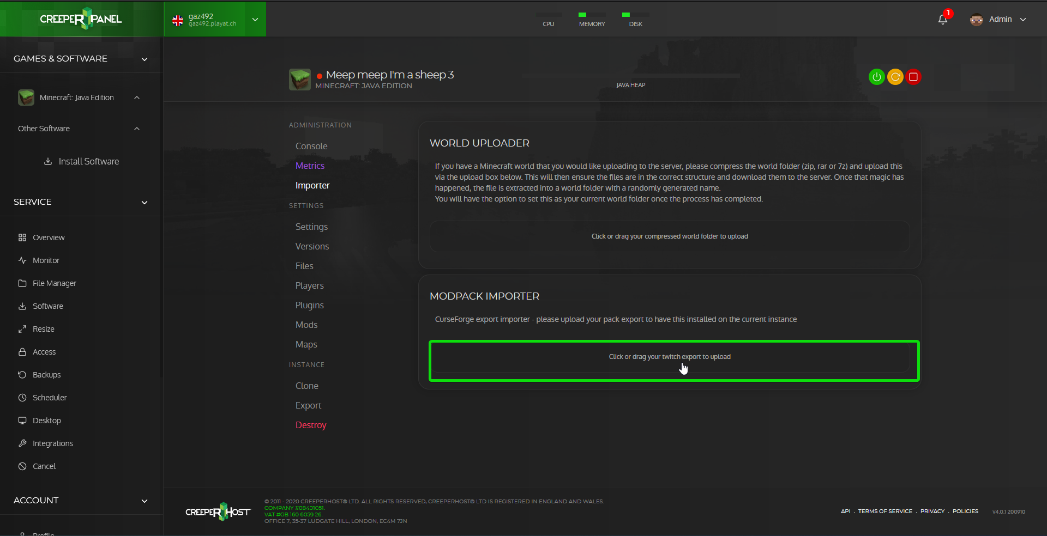Screen dimensions: 1047x536
Task: Click the Overview grid icon
Action: click(22, 237)
